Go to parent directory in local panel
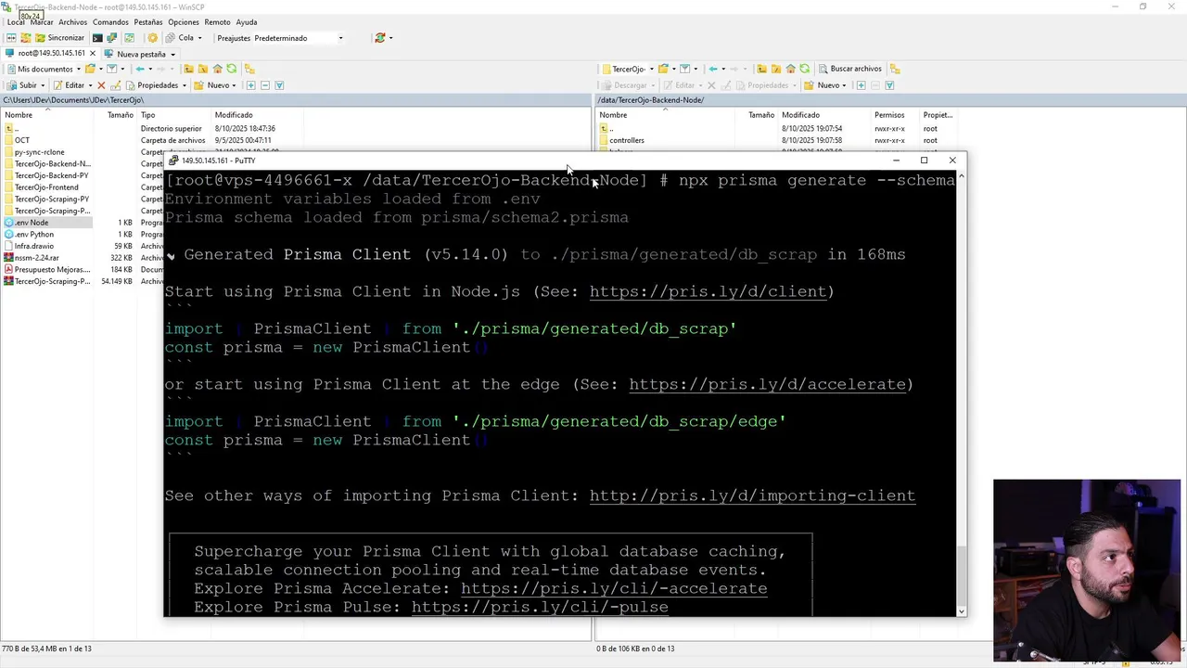Viewport: 1187px width, 668px height. 188,69
